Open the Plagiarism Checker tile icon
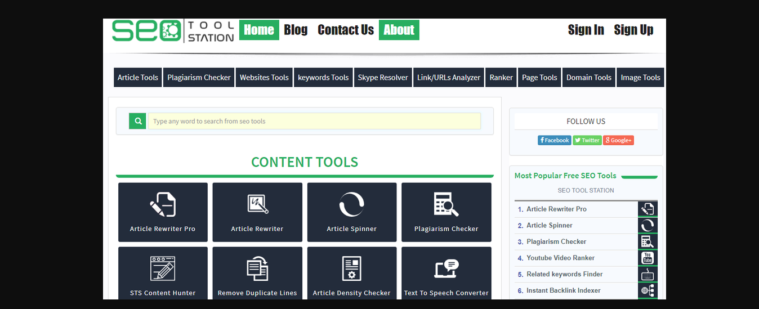Image resolution: width=759 pixels, height=309 pixels. [446, 204]
